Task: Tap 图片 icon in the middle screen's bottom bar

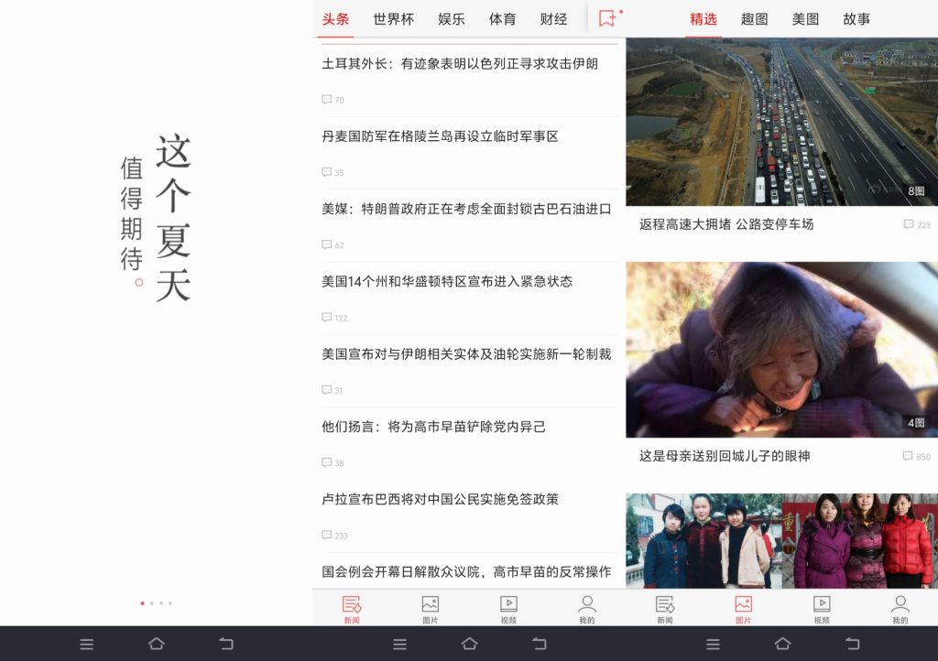Action: click(430, 609)
